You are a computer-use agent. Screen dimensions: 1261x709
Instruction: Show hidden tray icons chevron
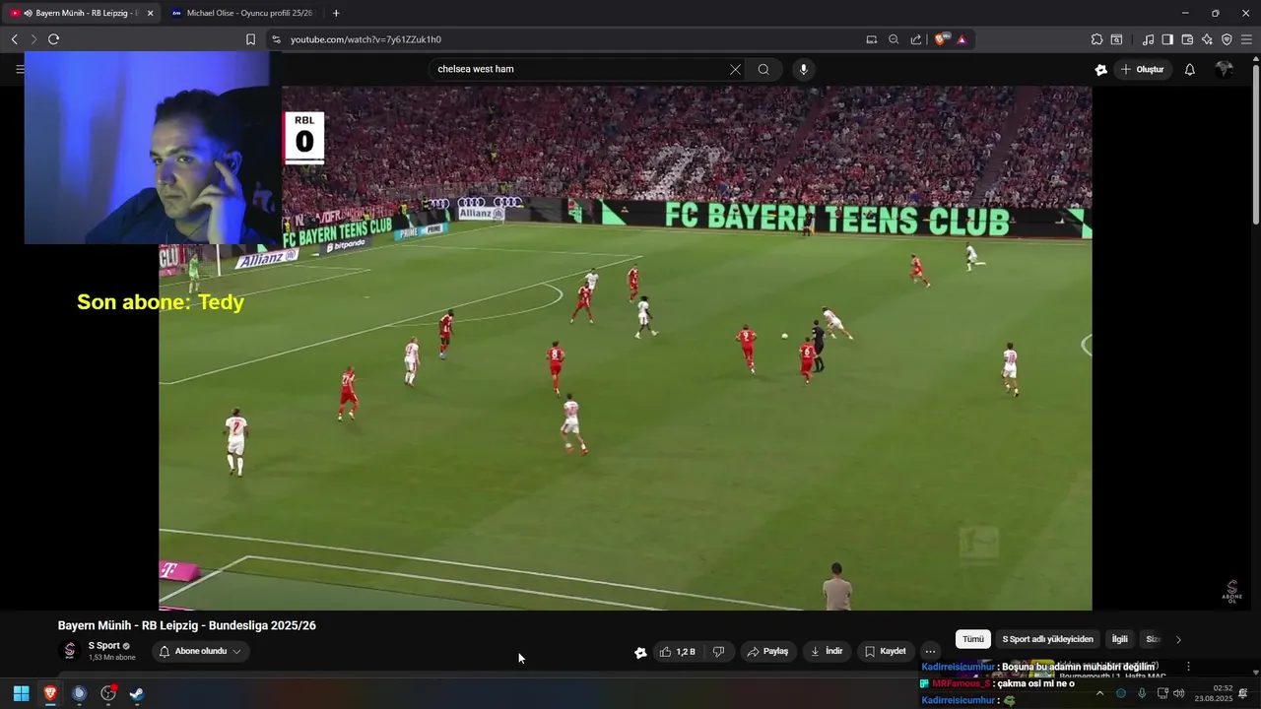pos(1099,693)
